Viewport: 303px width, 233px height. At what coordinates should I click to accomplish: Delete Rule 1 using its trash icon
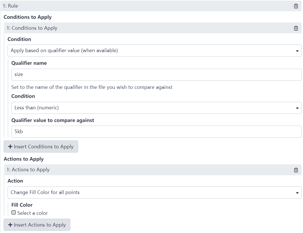point(296,6)
